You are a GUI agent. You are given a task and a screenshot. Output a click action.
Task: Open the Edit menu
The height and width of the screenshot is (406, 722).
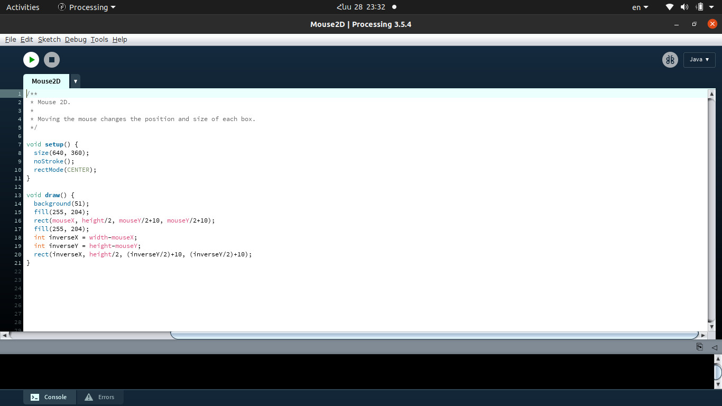(26, 40)
